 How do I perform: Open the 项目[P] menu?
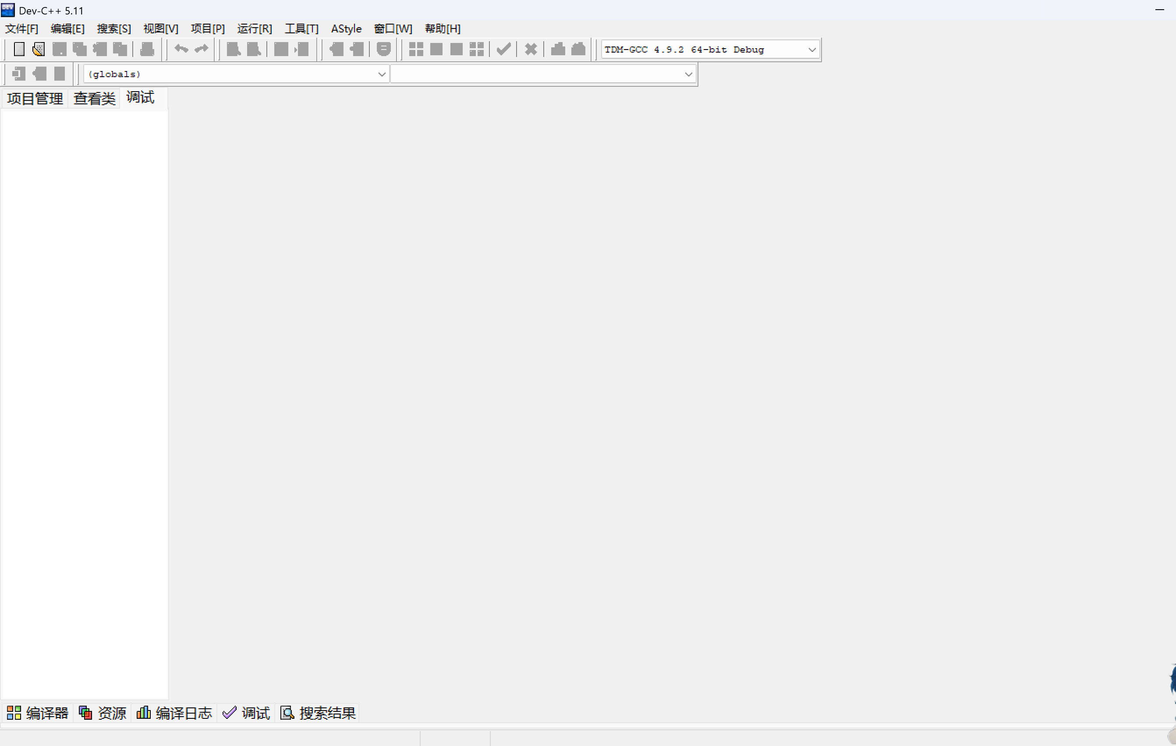(208, 29)
